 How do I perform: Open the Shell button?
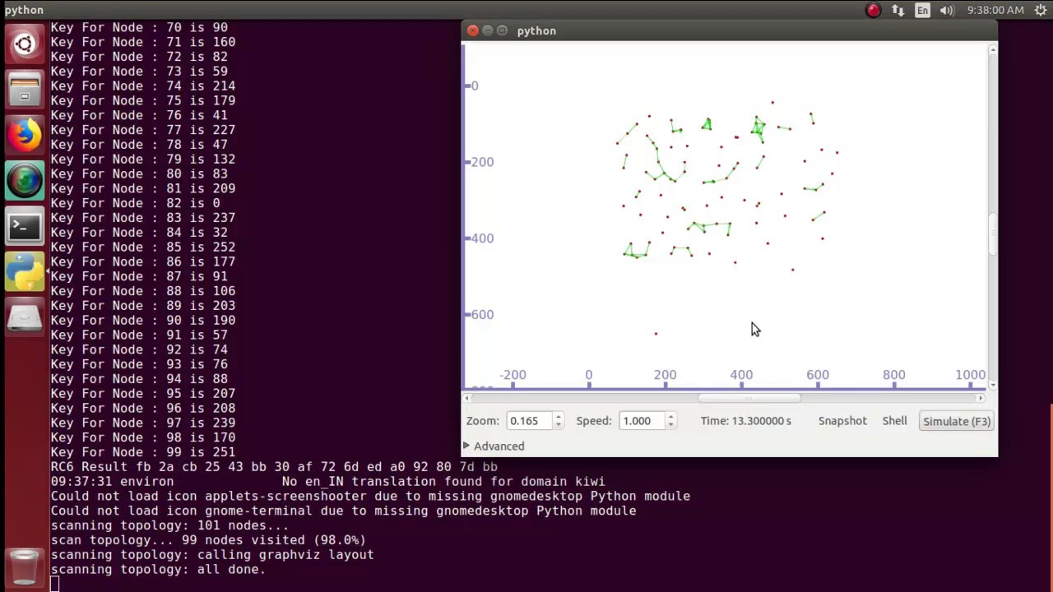pyautogui.click(x=894, y=421)
